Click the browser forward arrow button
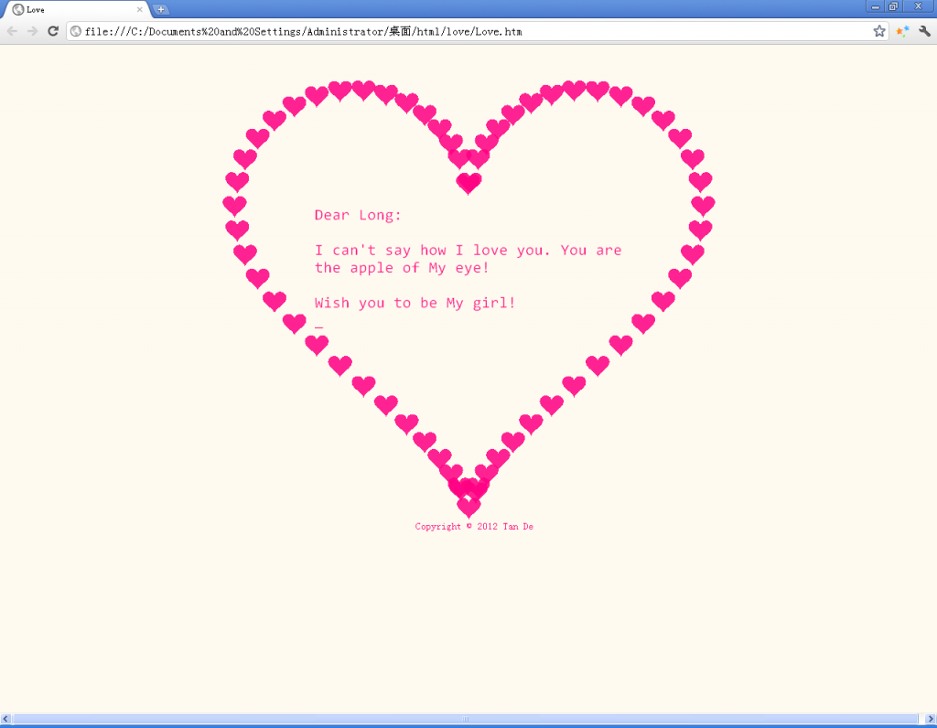Viewport: 937px width, 728px height. click(32, 31)
